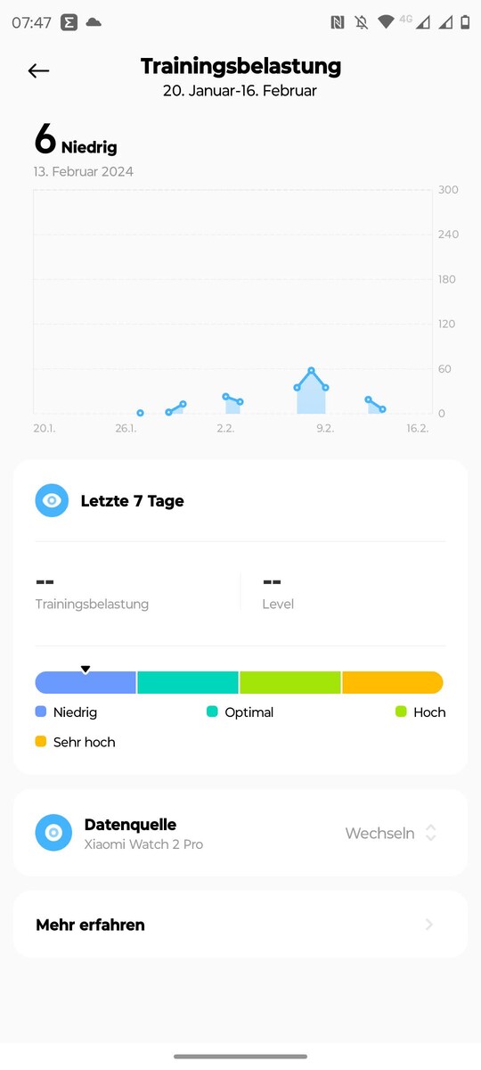Tap the teal Optimal bar segment
This screenshot has width=481, height=1070.
pyautogui.click(x=188, y=682)
